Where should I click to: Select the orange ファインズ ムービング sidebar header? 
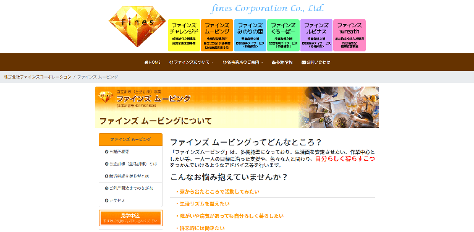coord(130,139)
